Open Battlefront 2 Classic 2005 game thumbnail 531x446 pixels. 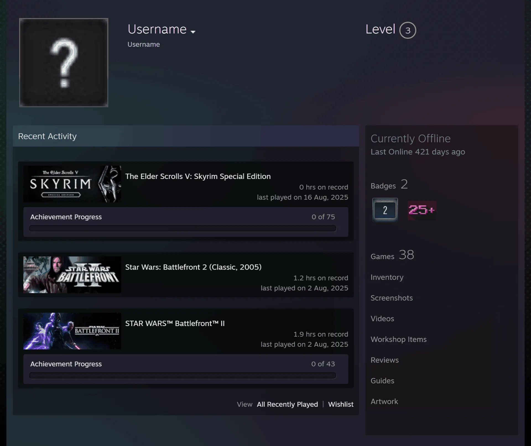[72, 275]
